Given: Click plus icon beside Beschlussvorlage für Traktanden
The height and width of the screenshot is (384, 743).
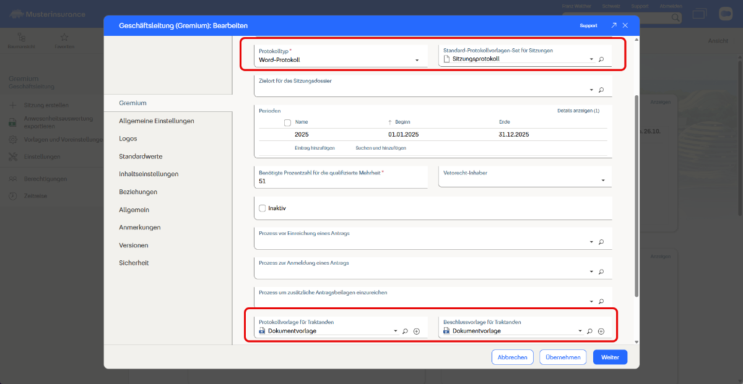Looking at the screenshot, I should pos(601,331).
